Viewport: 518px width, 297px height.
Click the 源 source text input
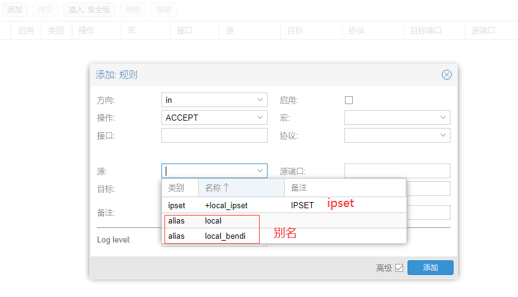click(207, 171)
